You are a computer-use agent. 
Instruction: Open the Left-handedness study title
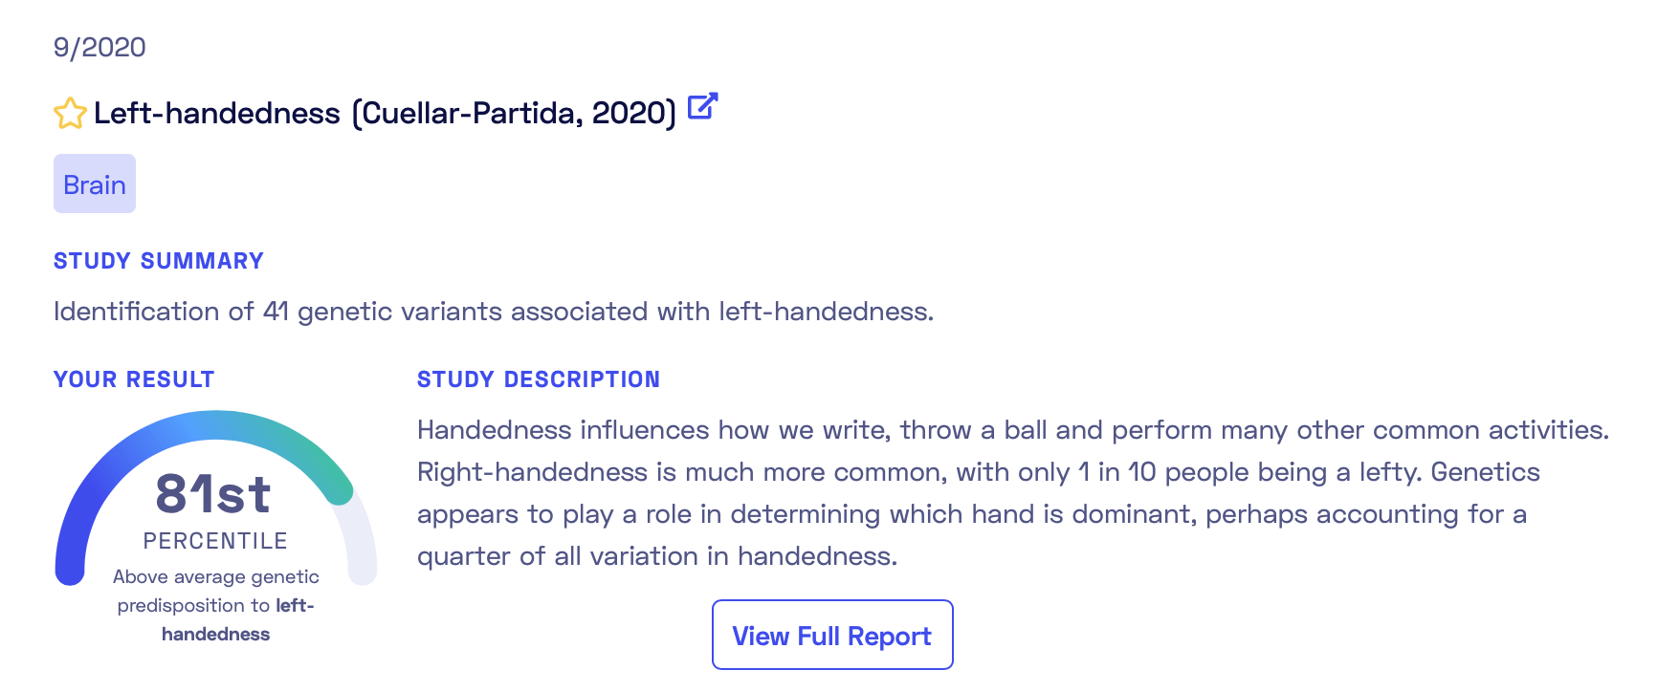coord(385,113)
